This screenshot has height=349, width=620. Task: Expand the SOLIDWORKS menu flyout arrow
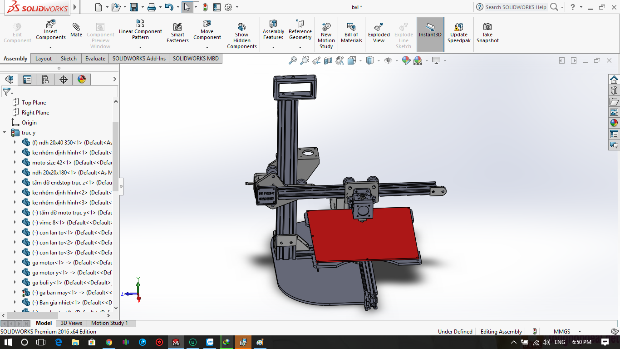[75, 7]
